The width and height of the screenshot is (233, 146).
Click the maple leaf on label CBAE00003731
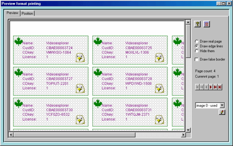(x=98, y=103)
